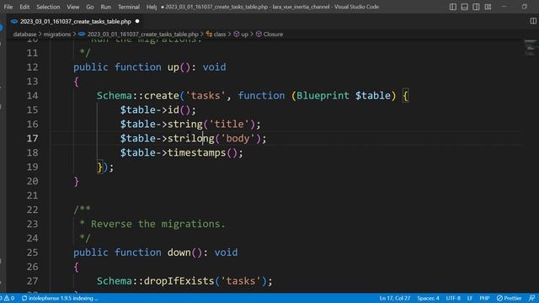Open the Go menu
The image size is (539, 303).
pos(90,7)
